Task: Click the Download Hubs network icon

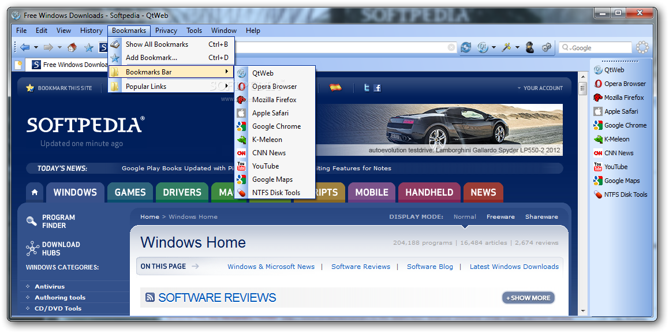Action: pyautogui.click(x=32, y=249)
